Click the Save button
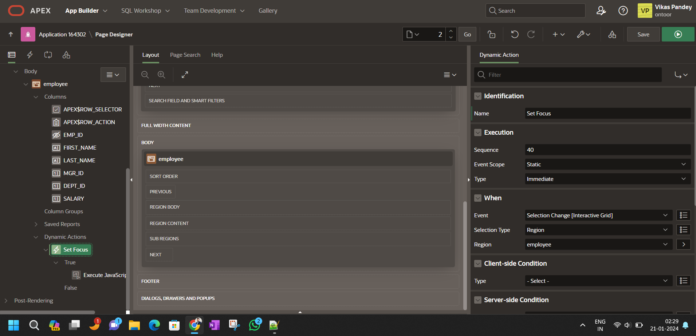The height and width of the screenshot is (336, 696). [643, 34]
